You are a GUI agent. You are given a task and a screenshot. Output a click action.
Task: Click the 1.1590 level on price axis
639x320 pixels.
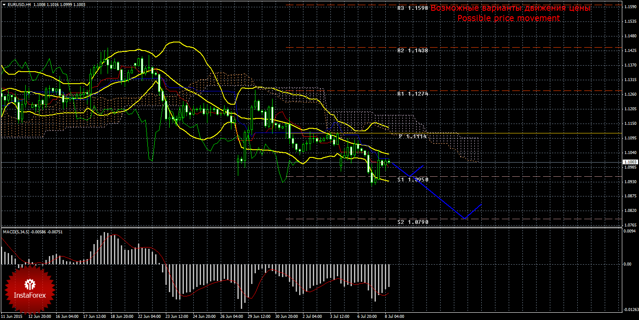630,6
